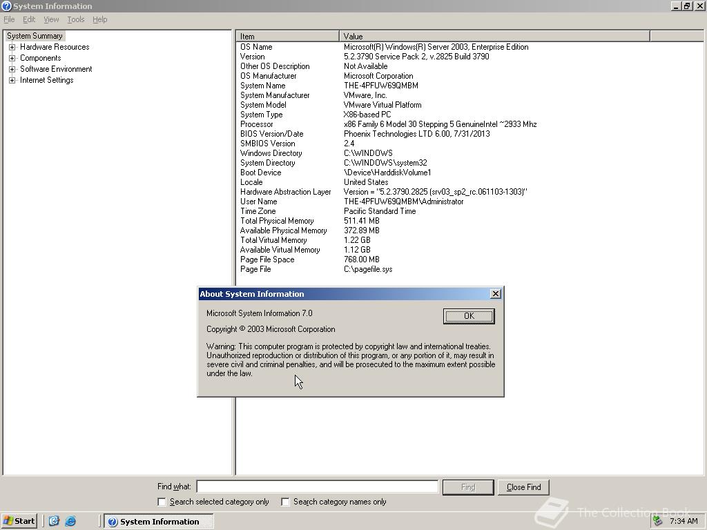Select Internet Settings tree label
Screen dimensions: 707x530
(x=46, y=80)
